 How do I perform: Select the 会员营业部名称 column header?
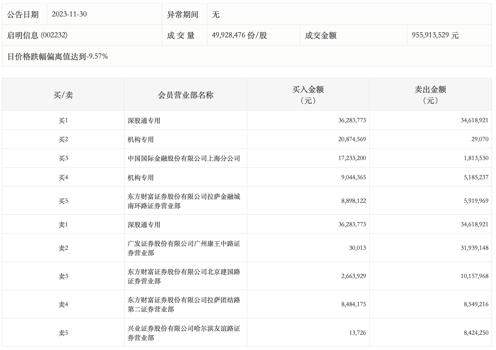pyautogui.click(x=185, y=95)
